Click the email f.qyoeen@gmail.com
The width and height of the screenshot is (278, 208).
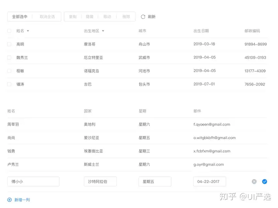coord(212,124)
